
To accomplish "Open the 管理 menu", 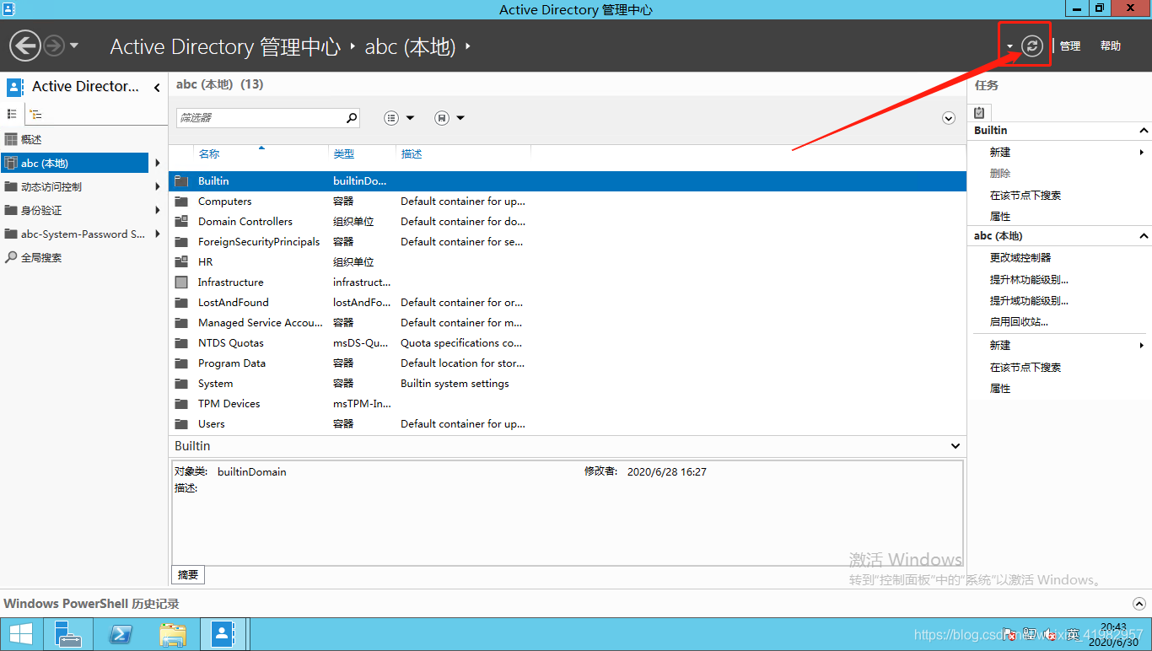I will [x=1070, y=46].
